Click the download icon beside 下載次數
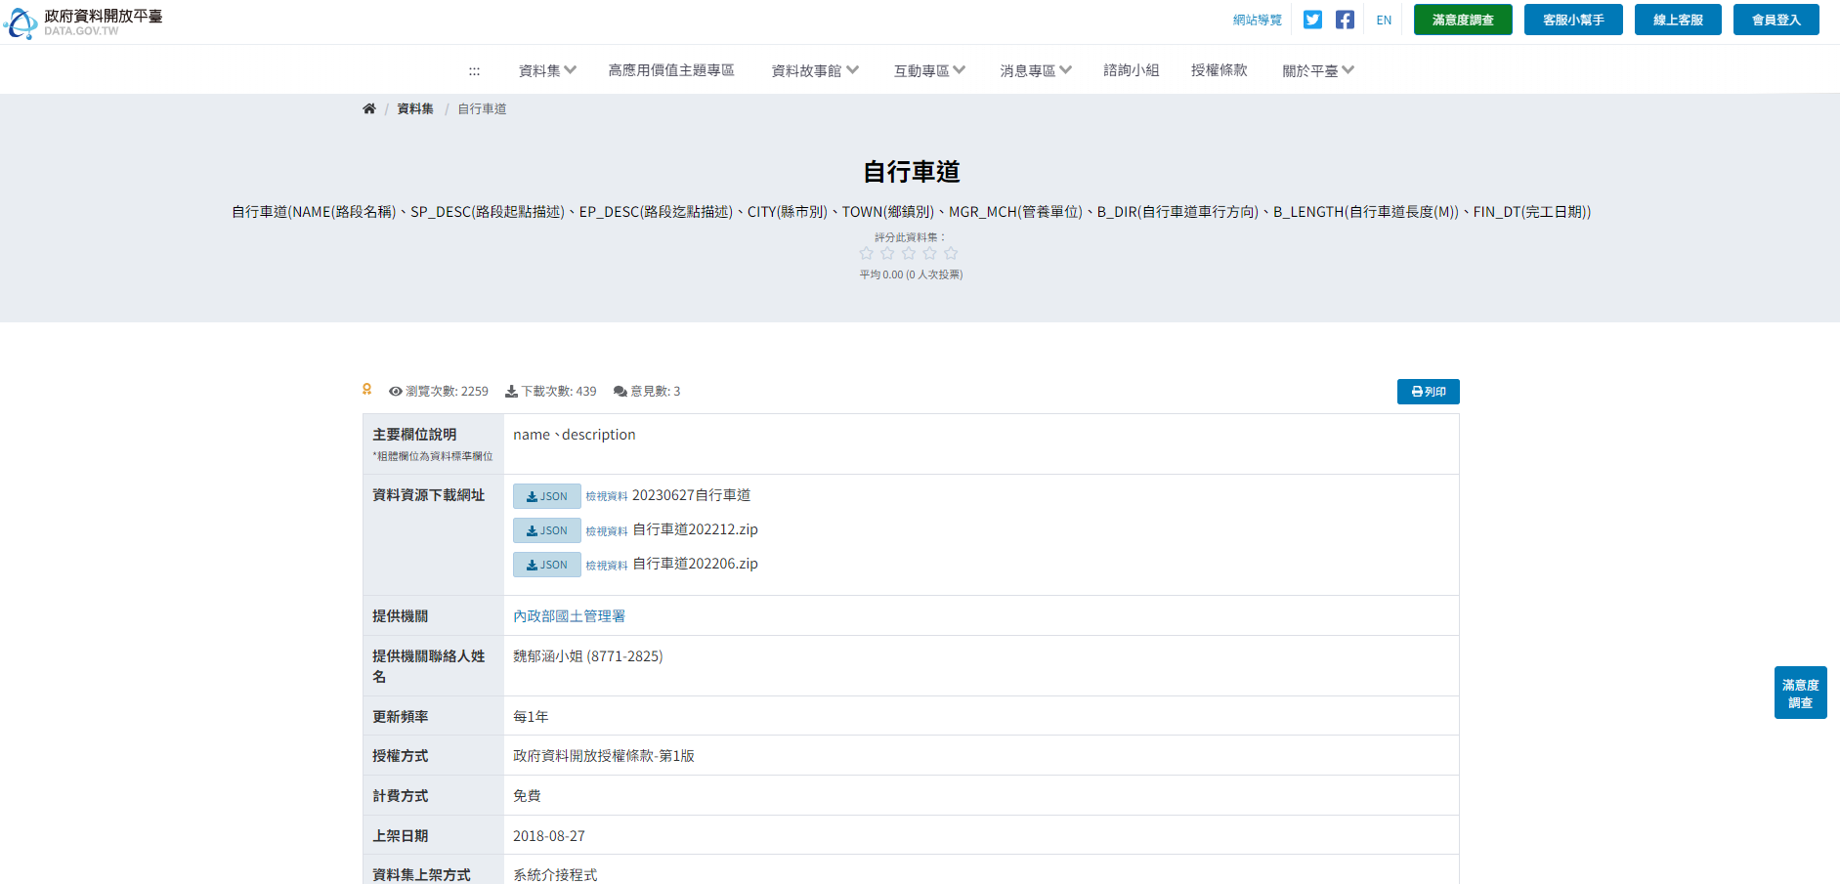Image resolution: width=1840 pixels, height=884 pixels. pos(511,391)
